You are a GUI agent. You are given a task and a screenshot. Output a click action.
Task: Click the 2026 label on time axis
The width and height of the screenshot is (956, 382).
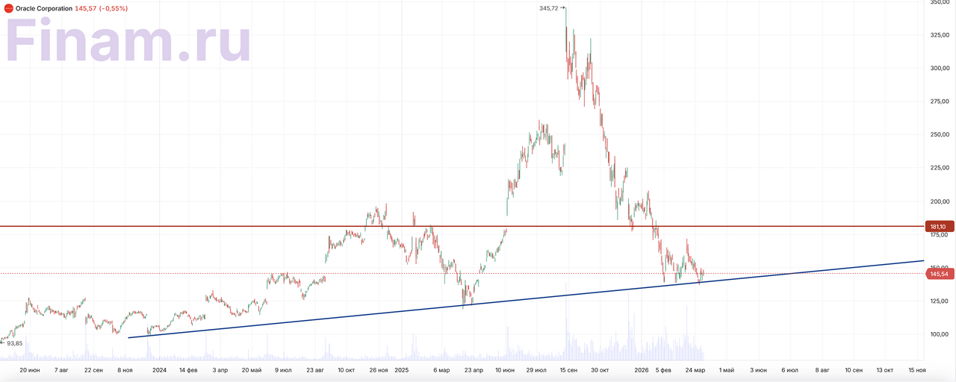pos(641,369)
